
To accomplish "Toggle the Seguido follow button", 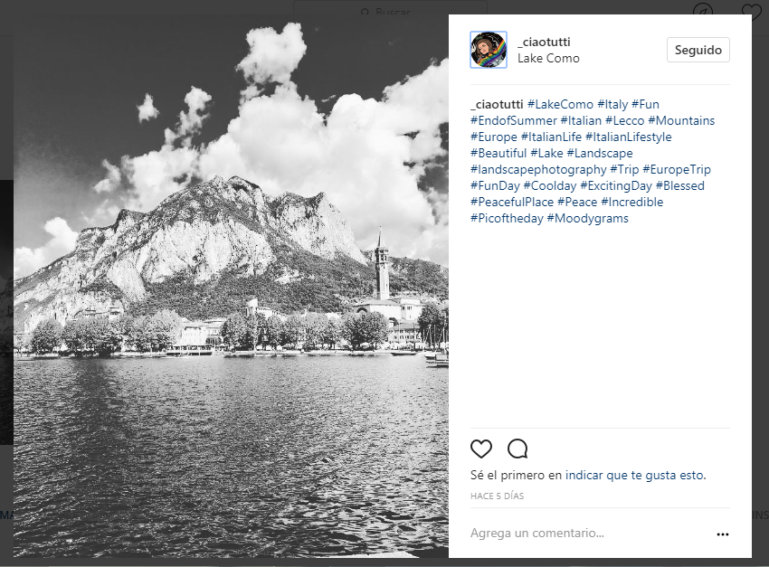I will click(698, 50).
